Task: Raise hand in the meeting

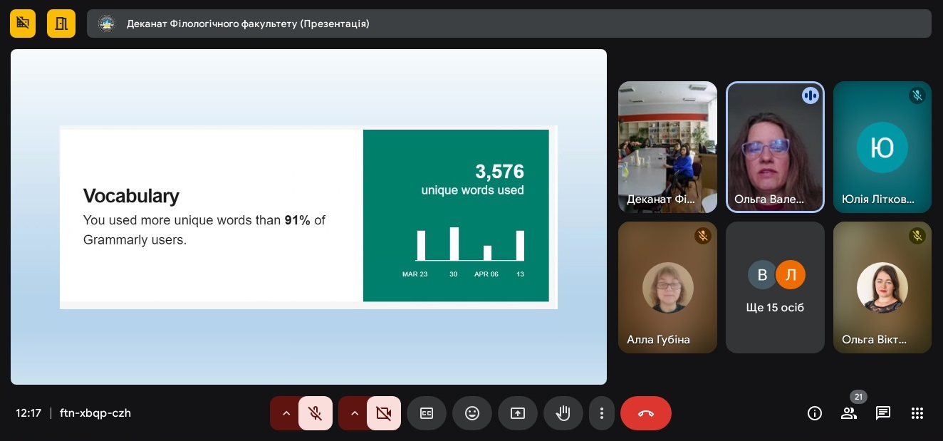Action: [563, 413]
